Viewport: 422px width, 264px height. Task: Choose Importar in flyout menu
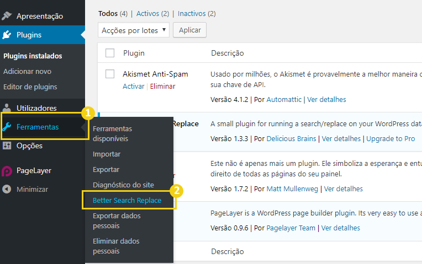(107, 154)
